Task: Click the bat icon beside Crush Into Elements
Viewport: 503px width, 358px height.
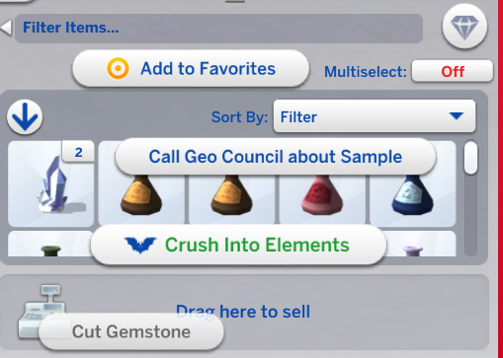Action: click(140, 245)
